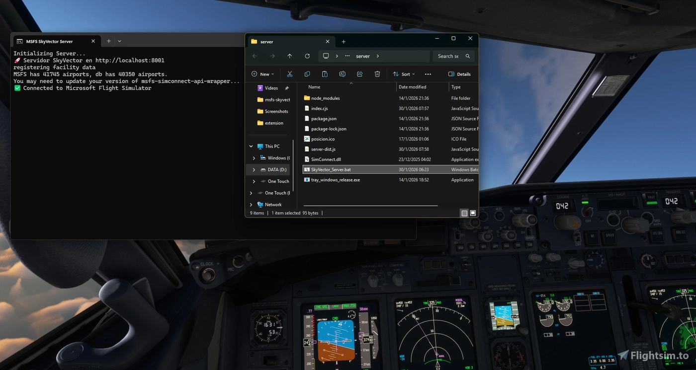Switch to large icons view in the status bar
This screenshot has height=370, width=696.
point(472,213)
